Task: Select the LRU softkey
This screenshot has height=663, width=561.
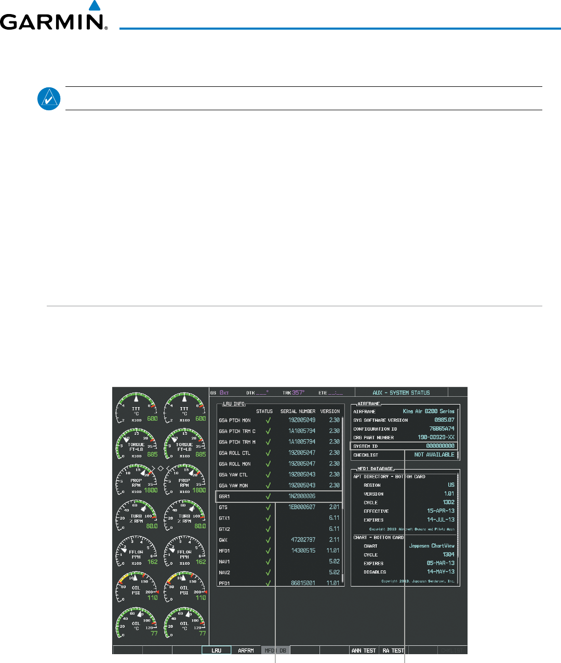Action: pyautogui.click(x=216, y=650)
